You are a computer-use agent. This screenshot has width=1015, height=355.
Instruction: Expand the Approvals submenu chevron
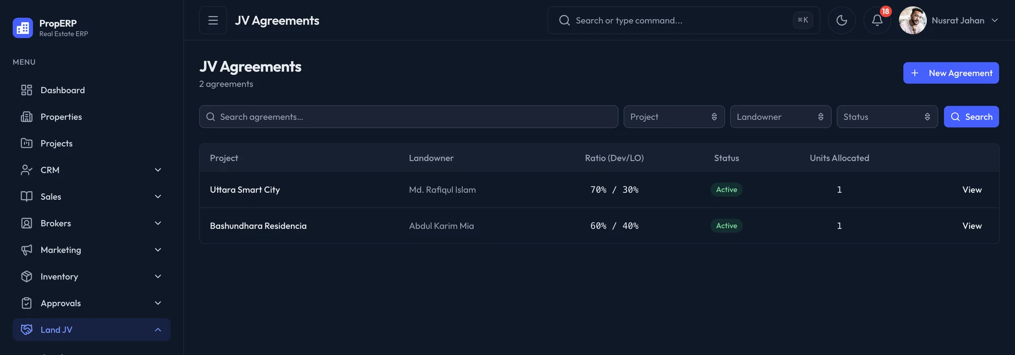158,303
